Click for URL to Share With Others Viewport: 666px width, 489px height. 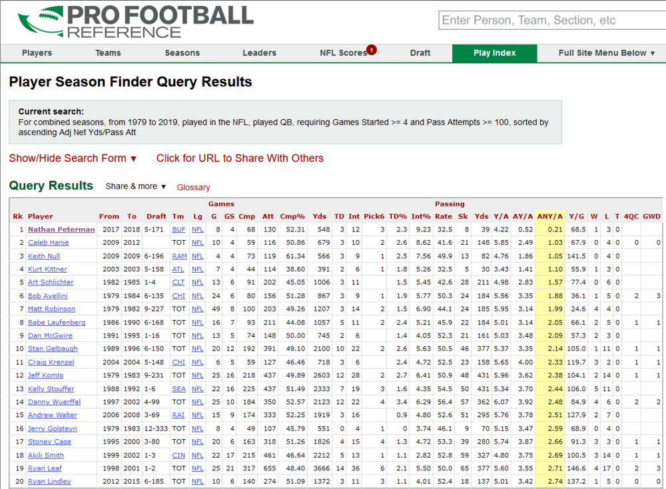[x=240, y=158]
